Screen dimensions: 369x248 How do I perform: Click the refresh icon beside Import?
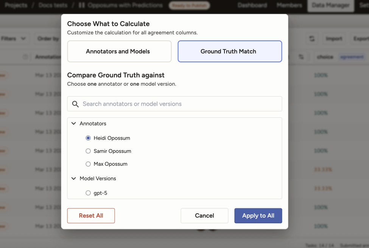coord(312,39)
